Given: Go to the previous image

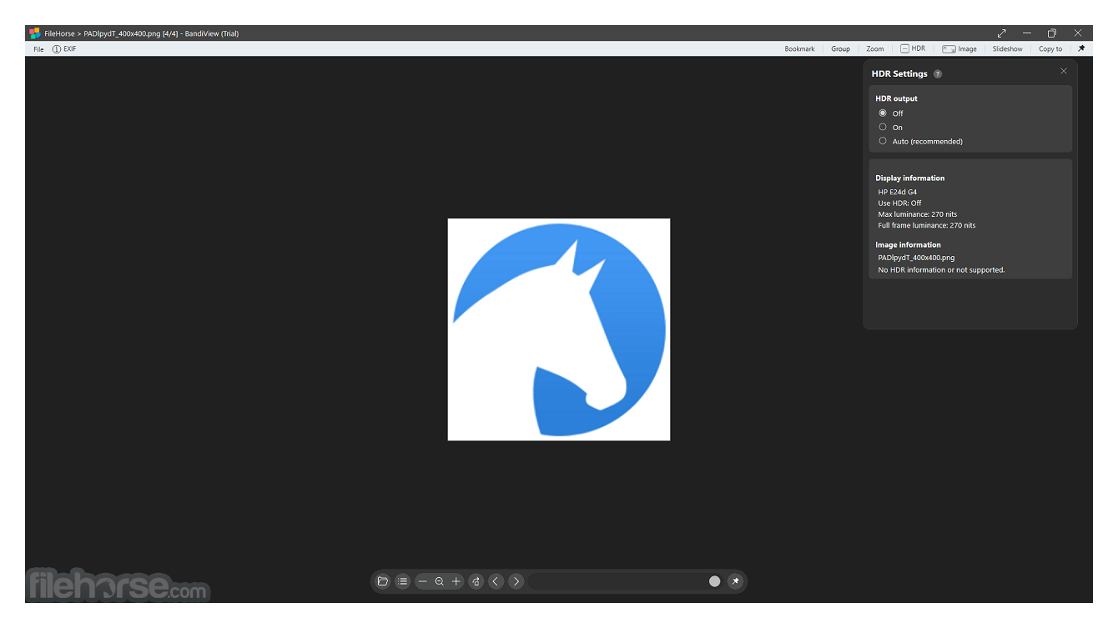Looking at the screenshot, I should [x=496, y=581].
